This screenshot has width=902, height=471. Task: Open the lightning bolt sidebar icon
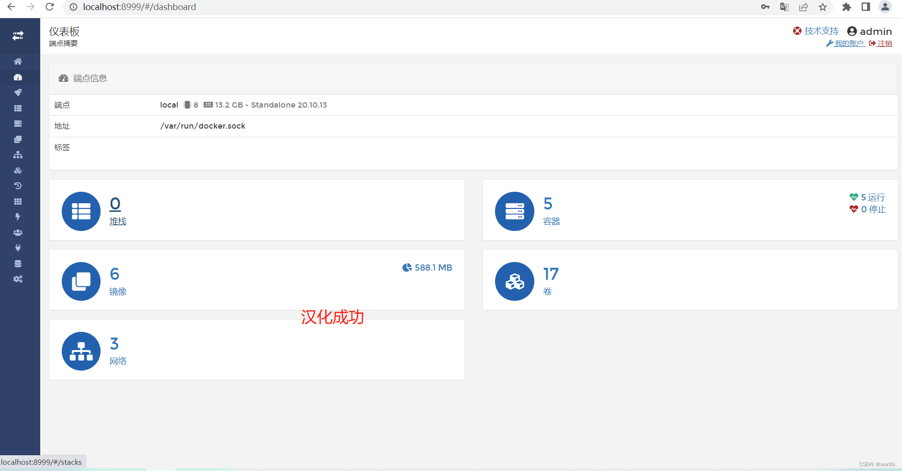[x=18, y=217]
